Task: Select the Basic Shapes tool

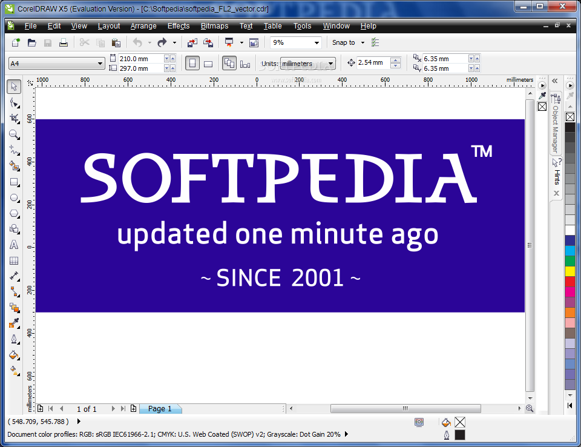Action: pos(14,229)
